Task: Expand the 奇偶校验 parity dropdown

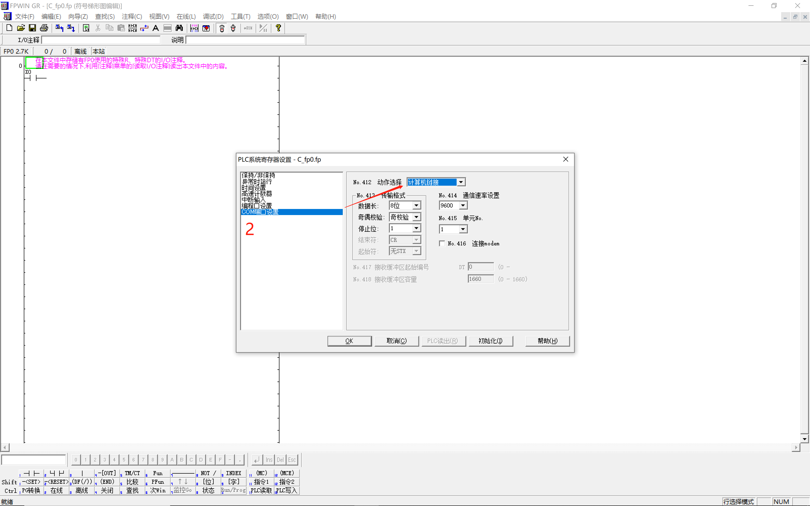Action: coord(416,217)
